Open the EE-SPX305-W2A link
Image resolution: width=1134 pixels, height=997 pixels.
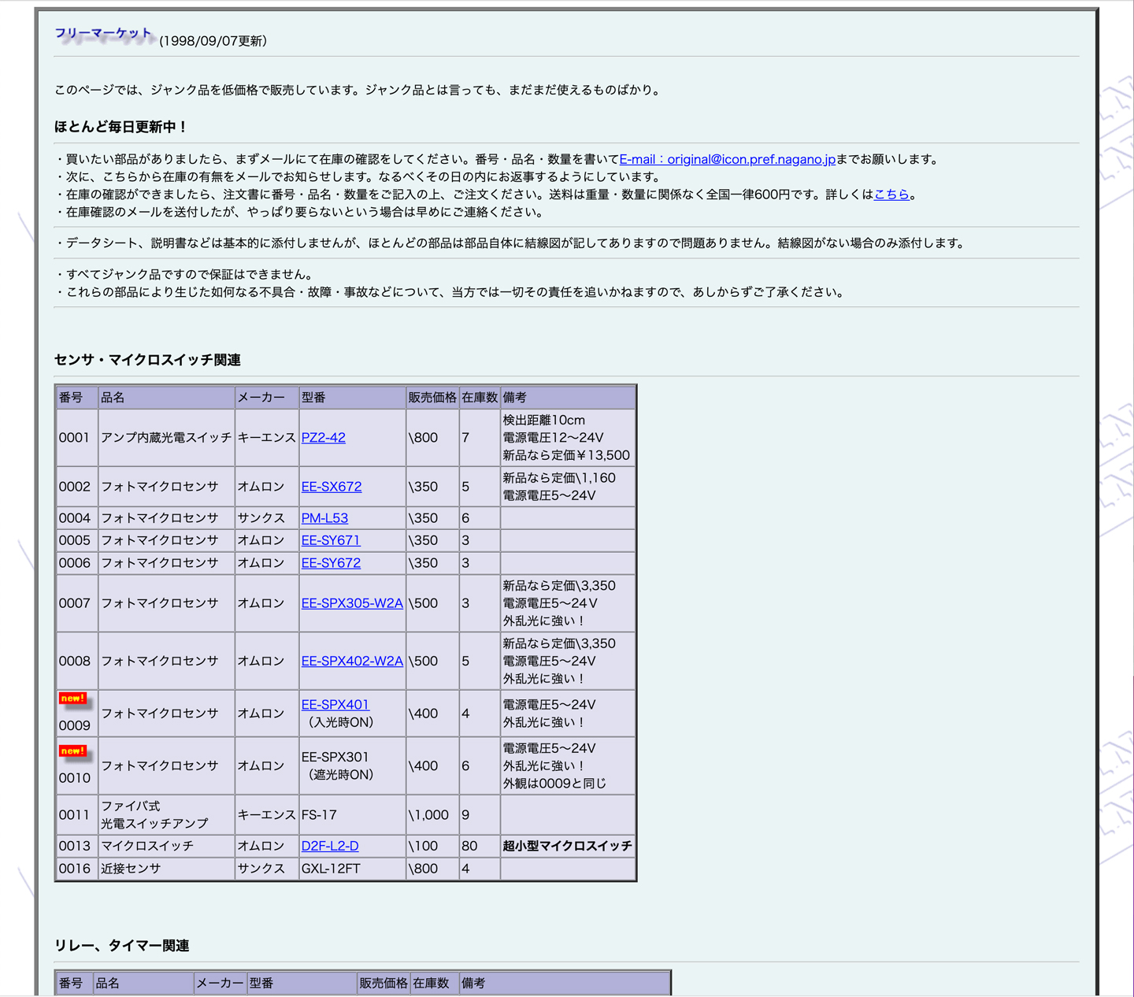[352, 603]
